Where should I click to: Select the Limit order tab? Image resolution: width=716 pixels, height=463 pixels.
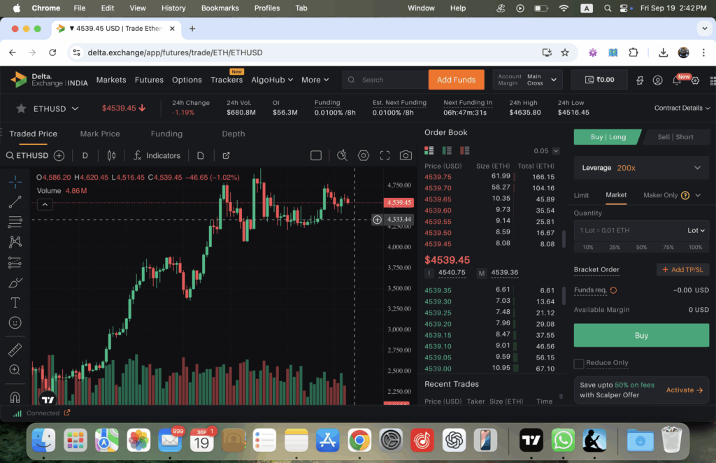click(x=581, y=195)
